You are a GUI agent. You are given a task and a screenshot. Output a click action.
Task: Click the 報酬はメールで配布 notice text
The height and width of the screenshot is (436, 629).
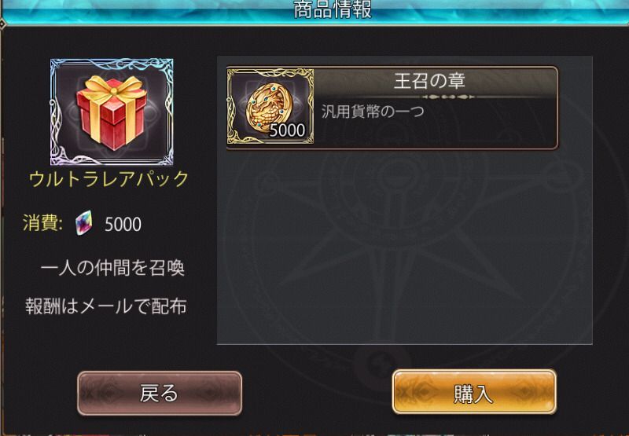pos(106,306)
